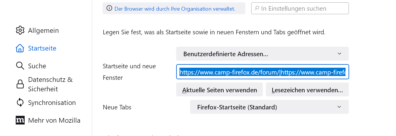This screenshot has width=396, height=136.
Task: Click the Synchronisation circular arrows icon
Action: pos(20,103)
